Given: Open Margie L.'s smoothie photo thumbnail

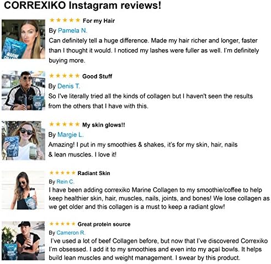Looking at the screenshot, I should tap(23, 140).
